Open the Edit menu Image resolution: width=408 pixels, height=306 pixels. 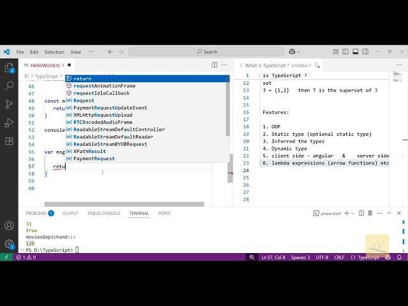click(34, 52)
